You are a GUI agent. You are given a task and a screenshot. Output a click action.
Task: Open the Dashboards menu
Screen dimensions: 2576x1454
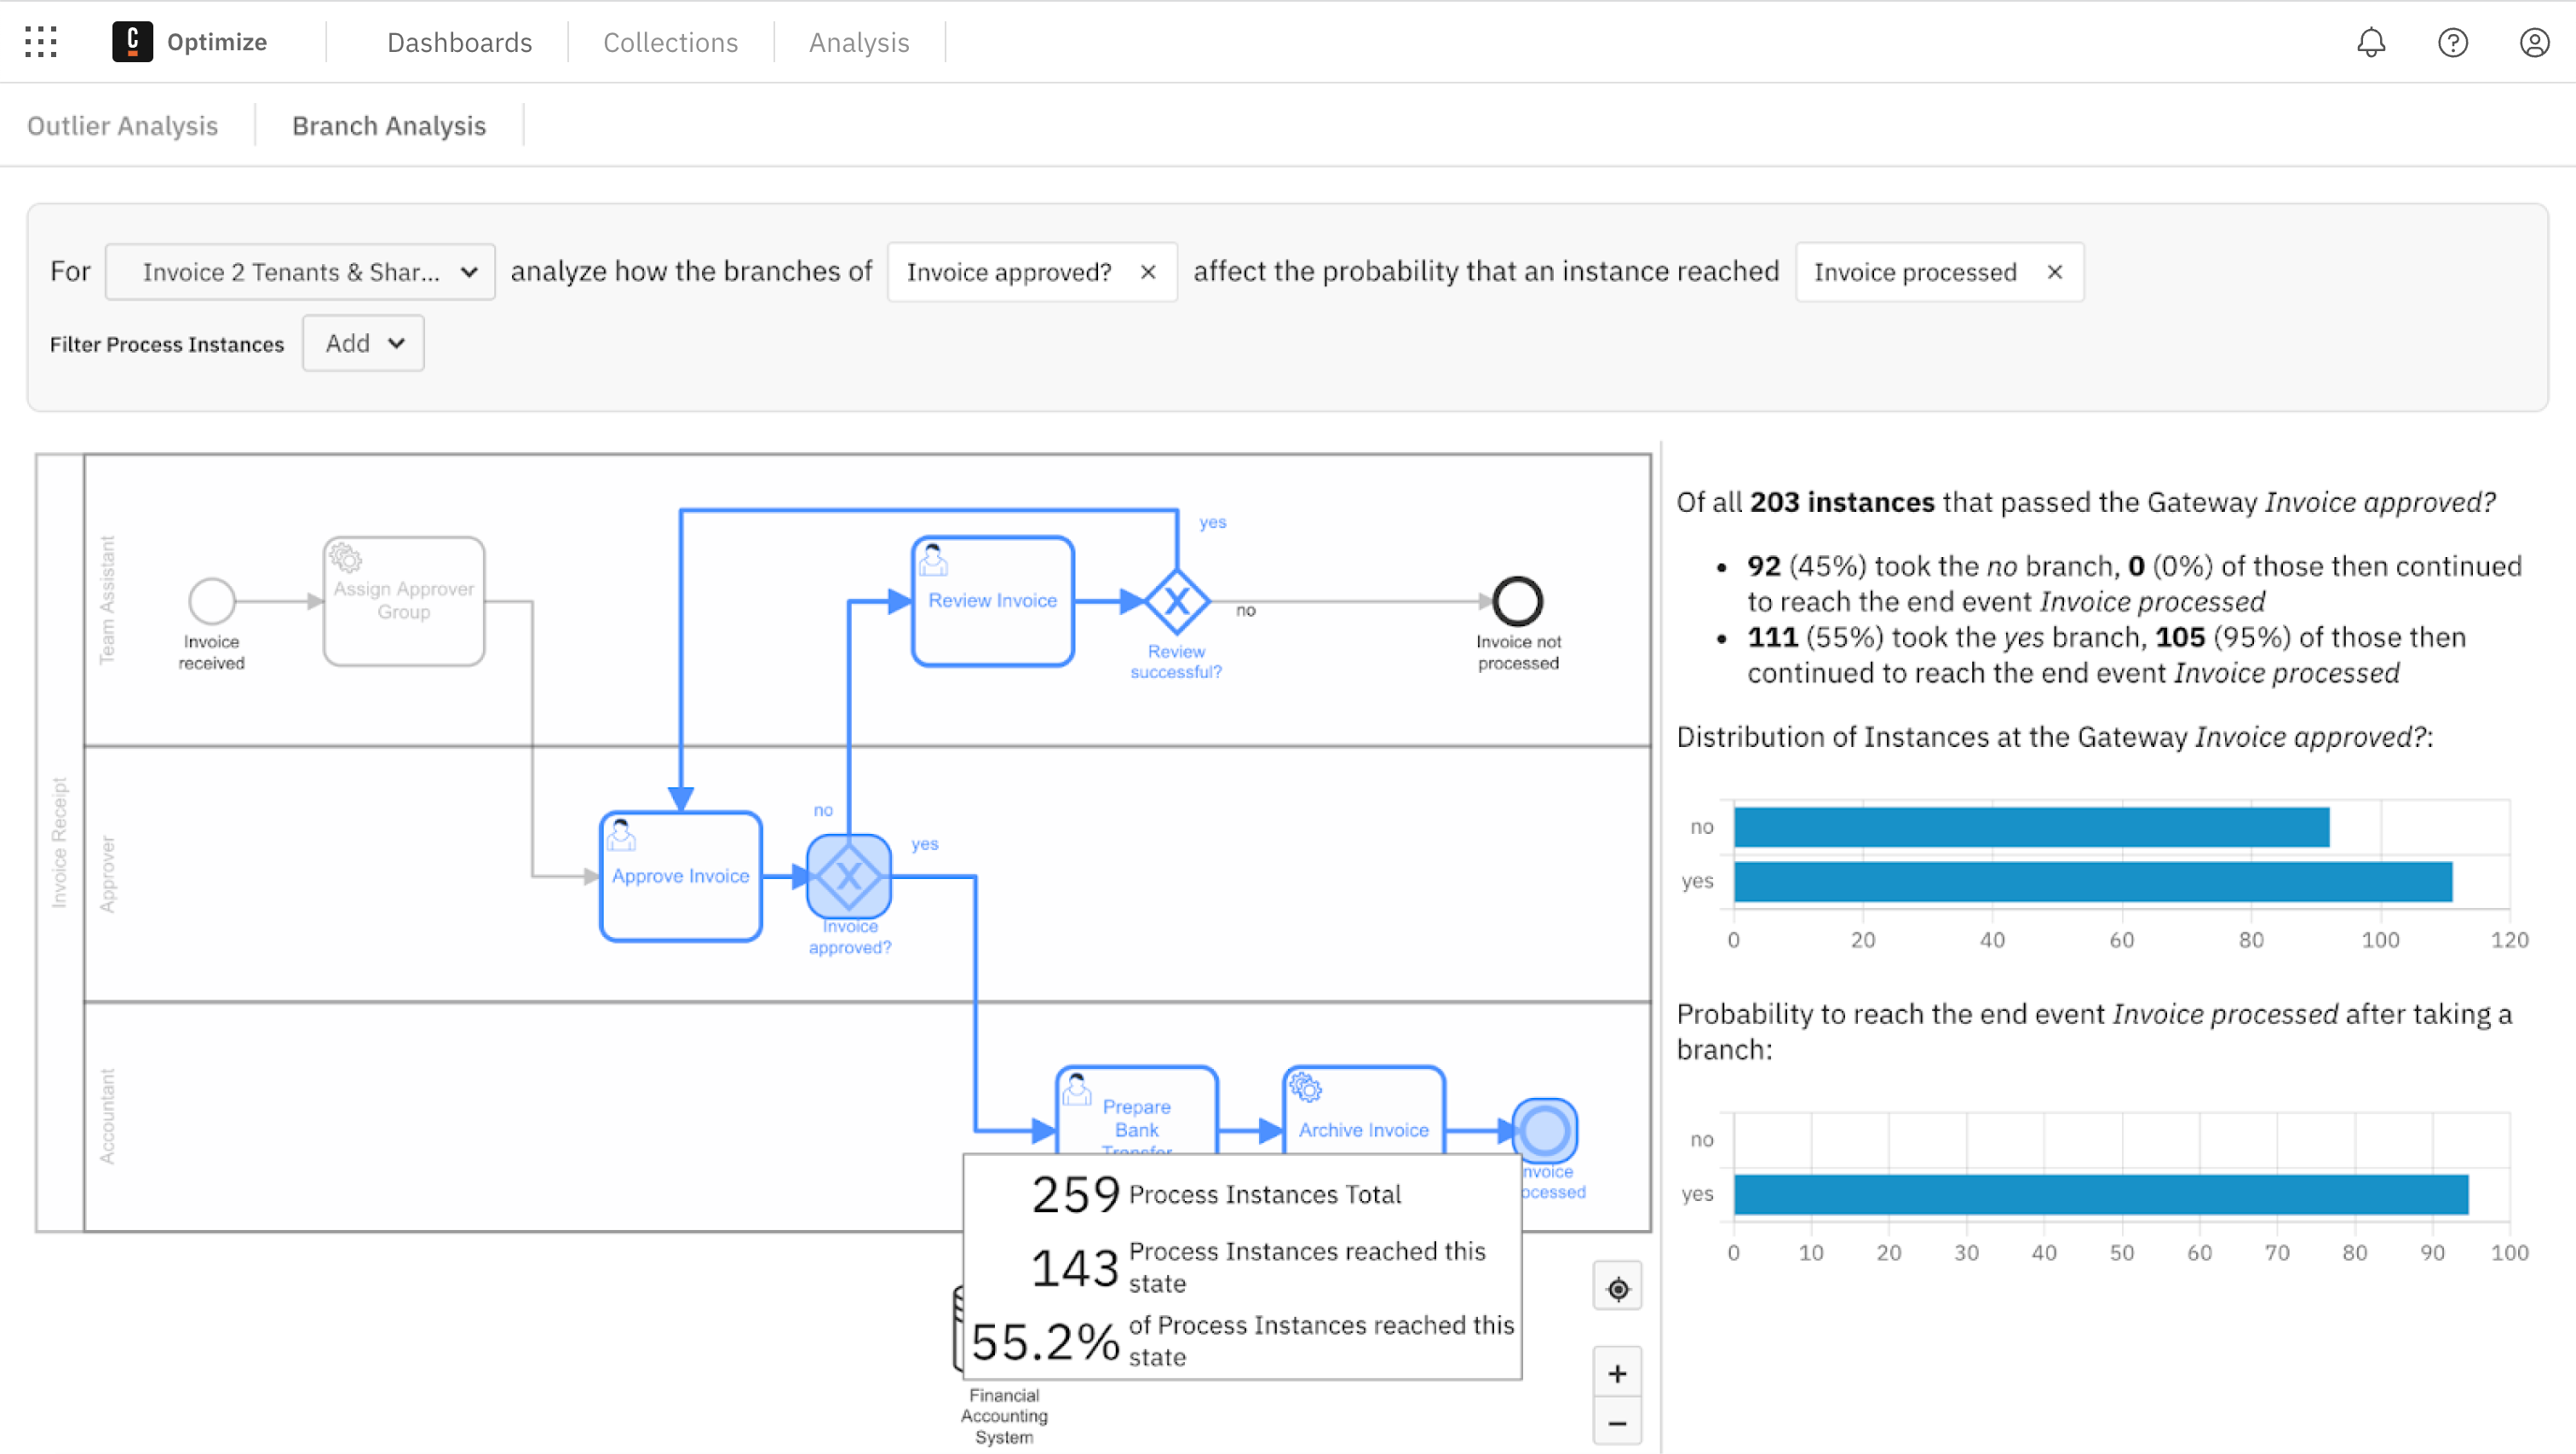(459, 42)
